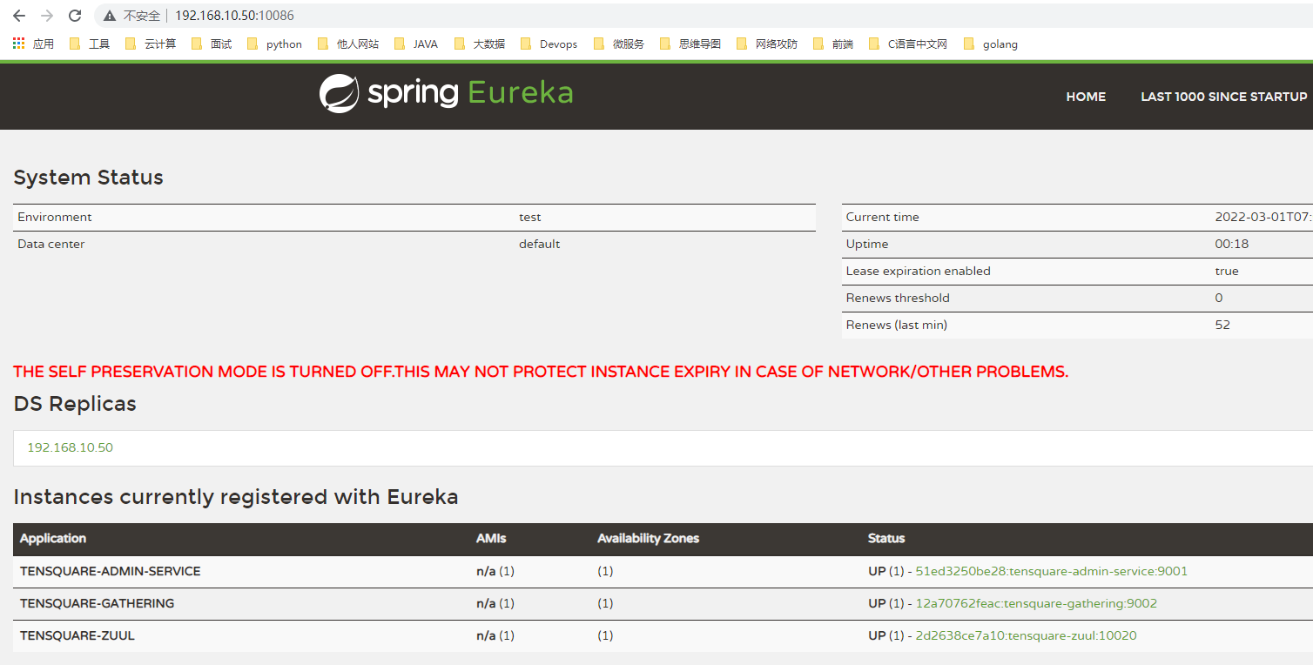
Task: Open the 前端 bookmark folder
Action: pyautogui.click(x=832, y=44)
